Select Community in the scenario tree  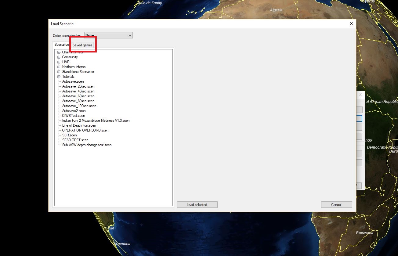(70, 57)
